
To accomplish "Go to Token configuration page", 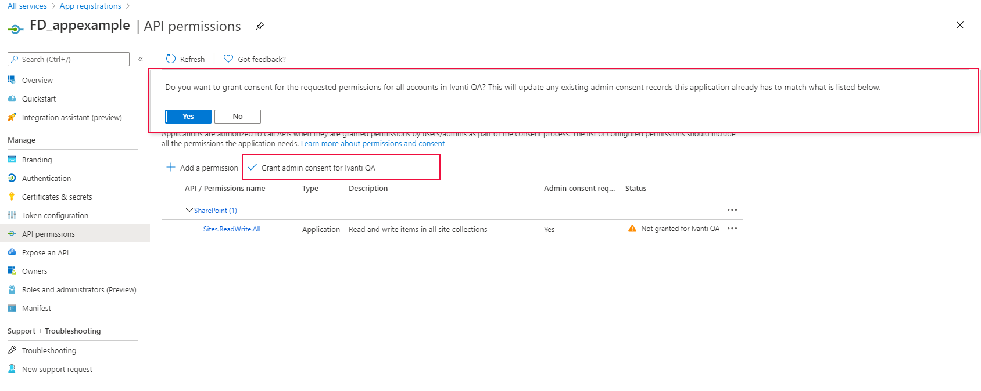I will point(55,215).
